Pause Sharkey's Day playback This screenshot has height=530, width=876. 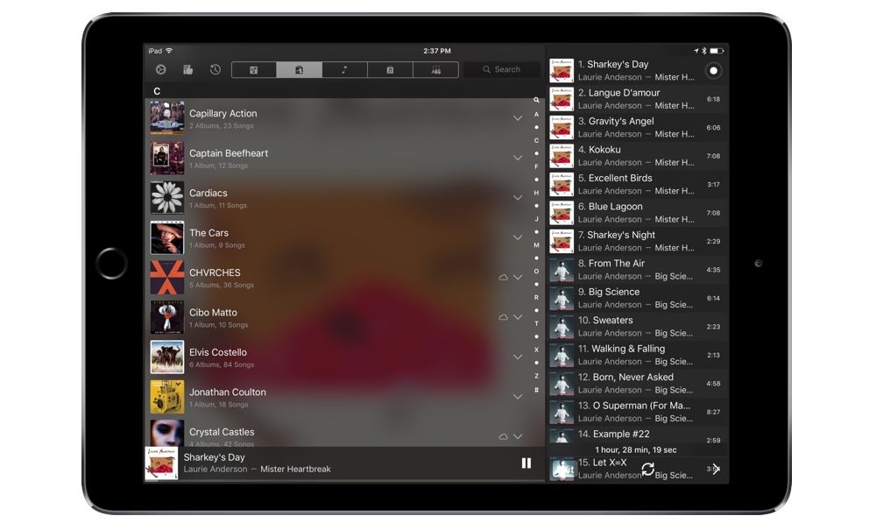pyautogui.click(x=526, y=463)
